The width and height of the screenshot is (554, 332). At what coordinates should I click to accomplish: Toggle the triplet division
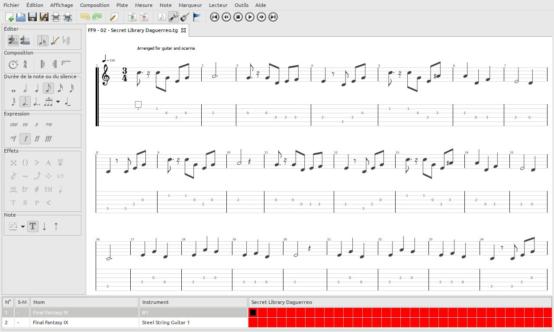click(x=48, y=102)
